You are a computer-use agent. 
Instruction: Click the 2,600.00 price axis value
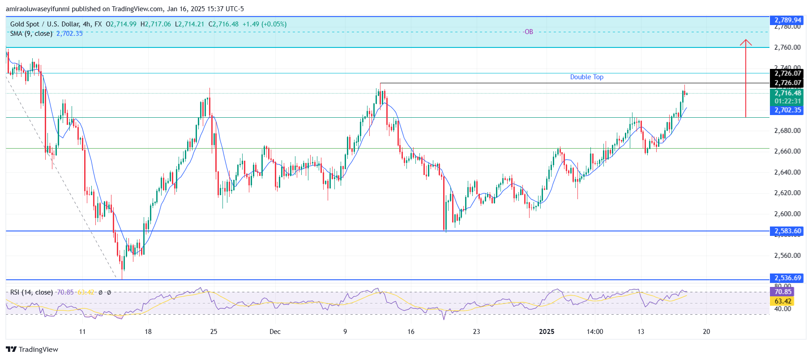pos(787,214)
